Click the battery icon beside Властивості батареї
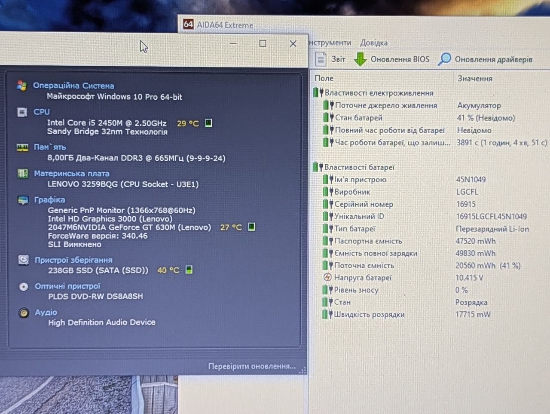550x414 pixels. pyautogui.click(x=318, y=167)
